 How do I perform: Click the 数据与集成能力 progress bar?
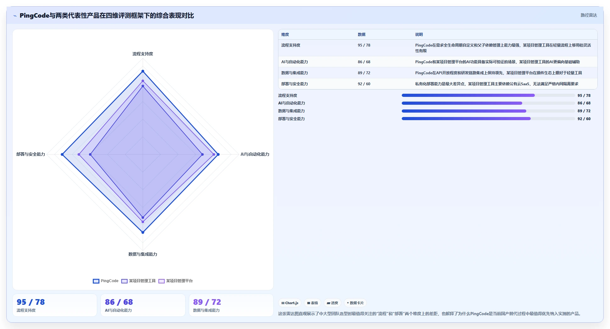pyautogui.click(x=488, y=111)
